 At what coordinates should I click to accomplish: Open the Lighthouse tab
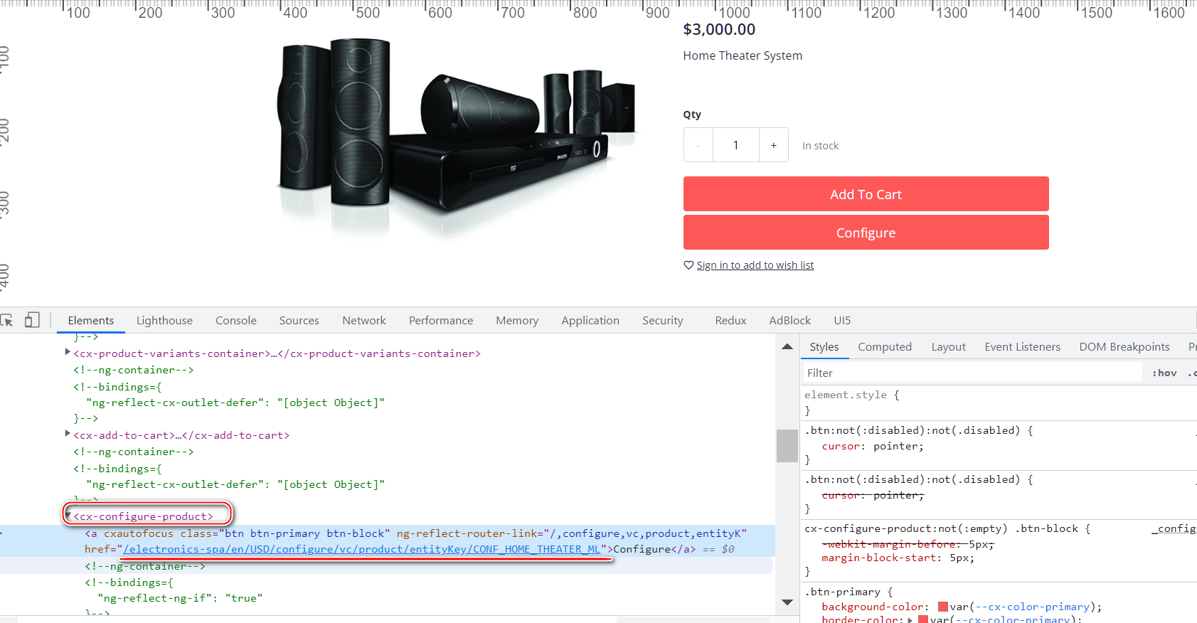pyautogui.click(x=164, y=321)
